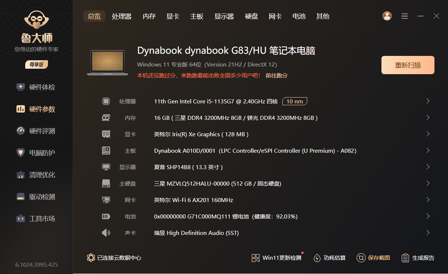Click 保存截图 to save screenshot

pyautogui.click(x=373, y=258)
